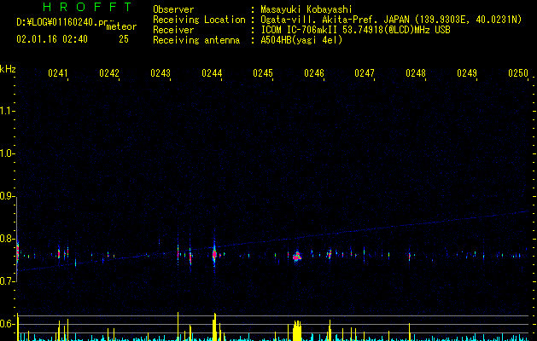The image size is (537, 341).
Task: Click the 1.1 kHz axis label
Action: (x=7, y=111)
